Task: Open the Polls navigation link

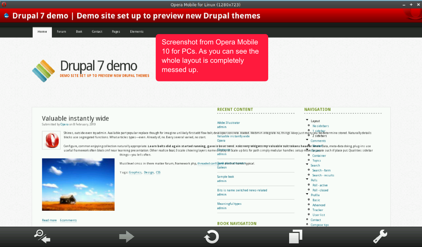Action: [314, 180]
